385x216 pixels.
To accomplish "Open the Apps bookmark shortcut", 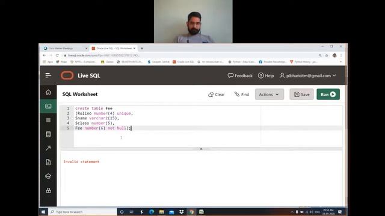I will [48, 62].
